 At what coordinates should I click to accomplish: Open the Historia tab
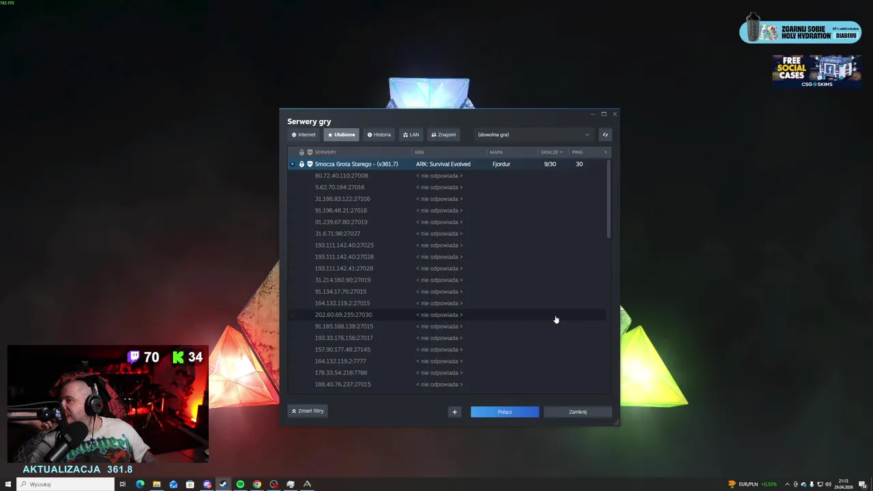point(379,134)
